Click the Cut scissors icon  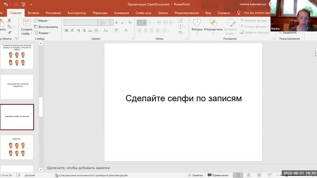[9, 20]
